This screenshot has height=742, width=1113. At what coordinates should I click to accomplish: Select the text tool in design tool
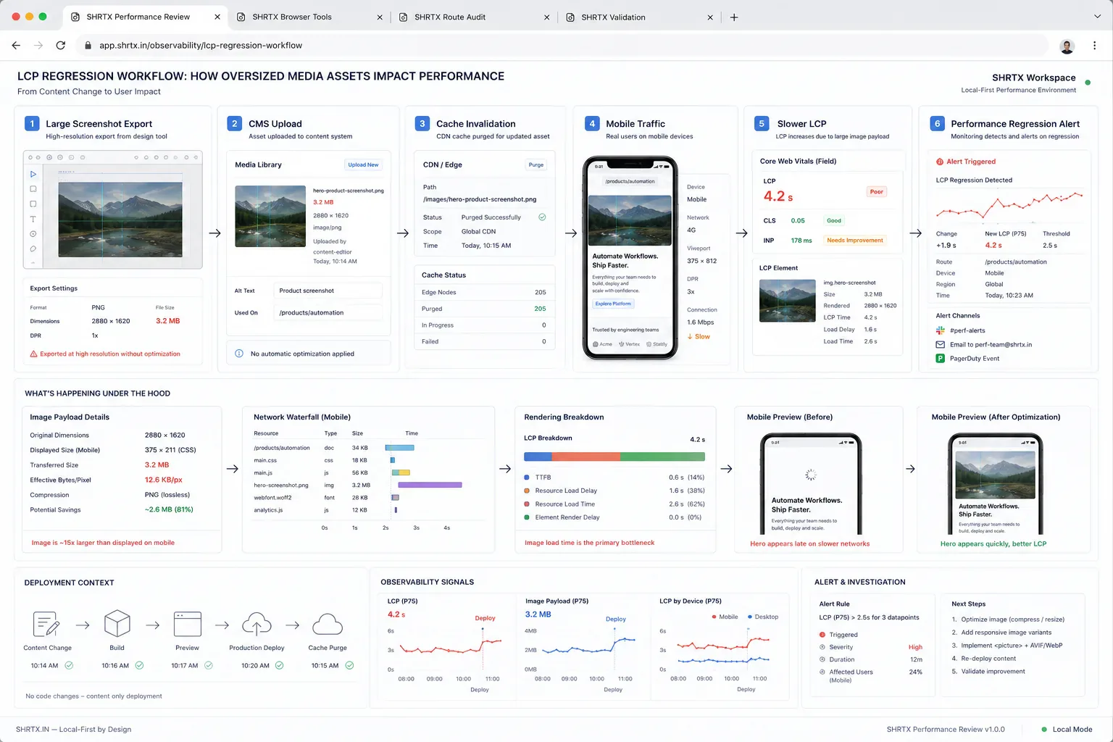coord(33,219)
